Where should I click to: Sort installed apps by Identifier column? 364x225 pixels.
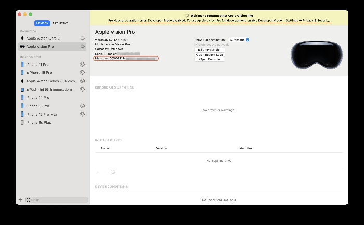pos(246,148)
